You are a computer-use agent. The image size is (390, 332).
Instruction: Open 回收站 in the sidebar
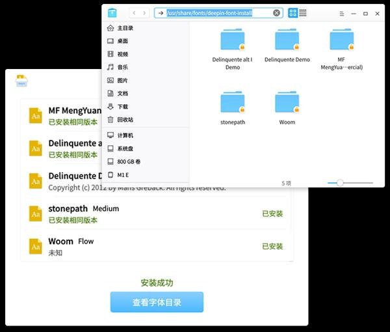[125, 119]
